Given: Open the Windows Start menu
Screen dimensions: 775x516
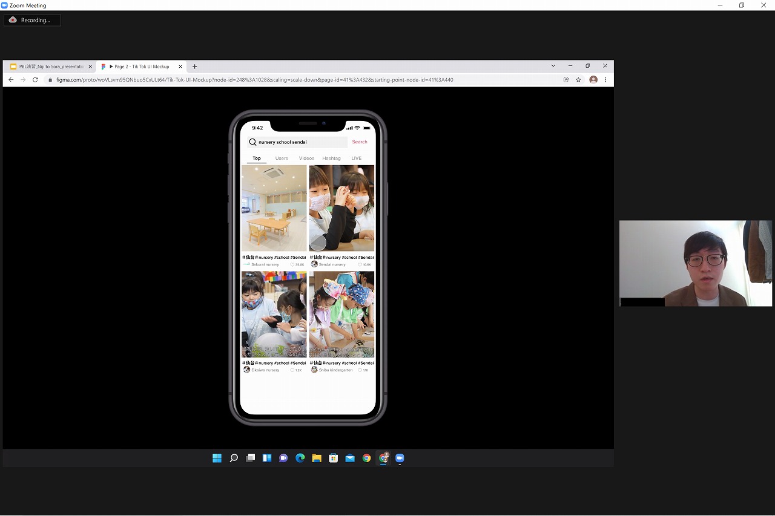Looking at the screenshot, I should pyautogui.click(x=217, y=458).
